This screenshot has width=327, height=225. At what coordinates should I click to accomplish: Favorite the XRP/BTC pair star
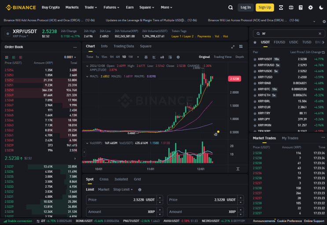click(x=255, y=90)
